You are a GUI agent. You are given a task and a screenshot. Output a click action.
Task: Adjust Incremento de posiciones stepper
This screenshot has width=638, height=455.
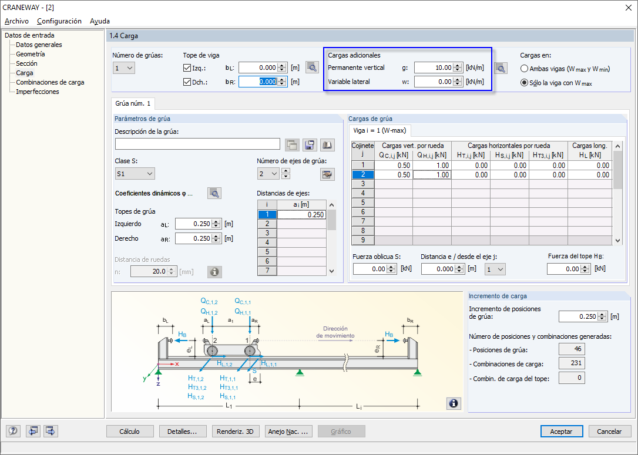(x=603, y=316)
